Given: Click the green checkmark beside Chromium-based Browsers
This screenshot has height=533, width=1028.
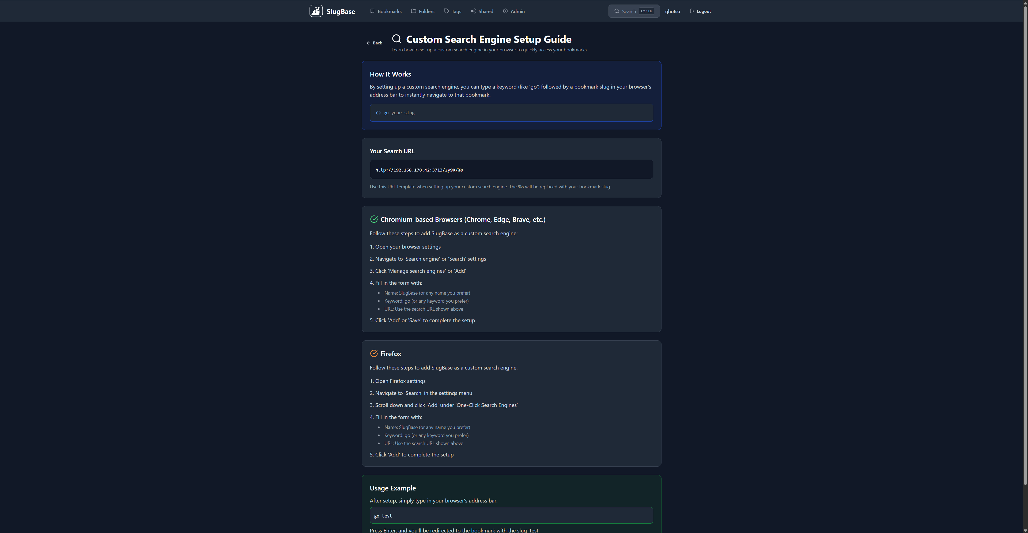Looking at the screenshot, I should (374, 219).
